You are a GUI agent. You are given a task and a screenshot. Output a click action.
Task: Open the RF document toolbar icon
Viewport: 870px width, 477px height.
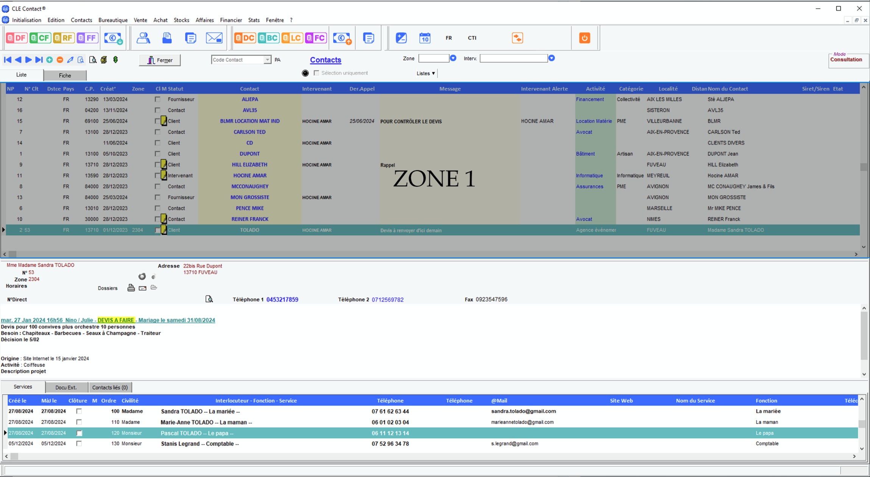[64, 38]
